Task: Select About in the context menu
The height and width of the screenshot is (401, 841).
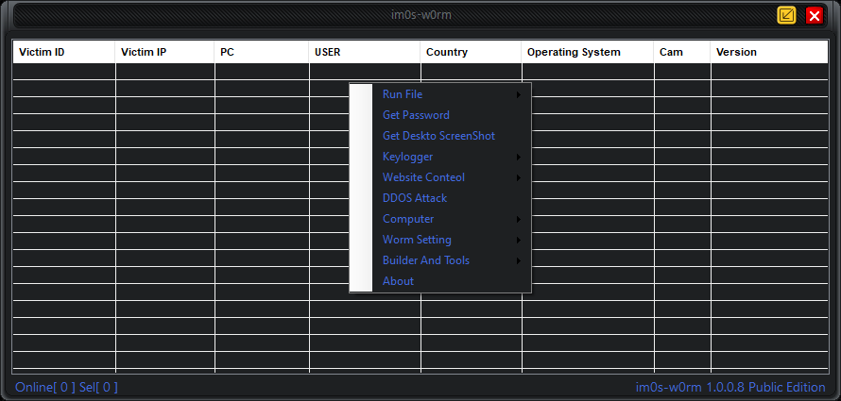Action: 398,281
